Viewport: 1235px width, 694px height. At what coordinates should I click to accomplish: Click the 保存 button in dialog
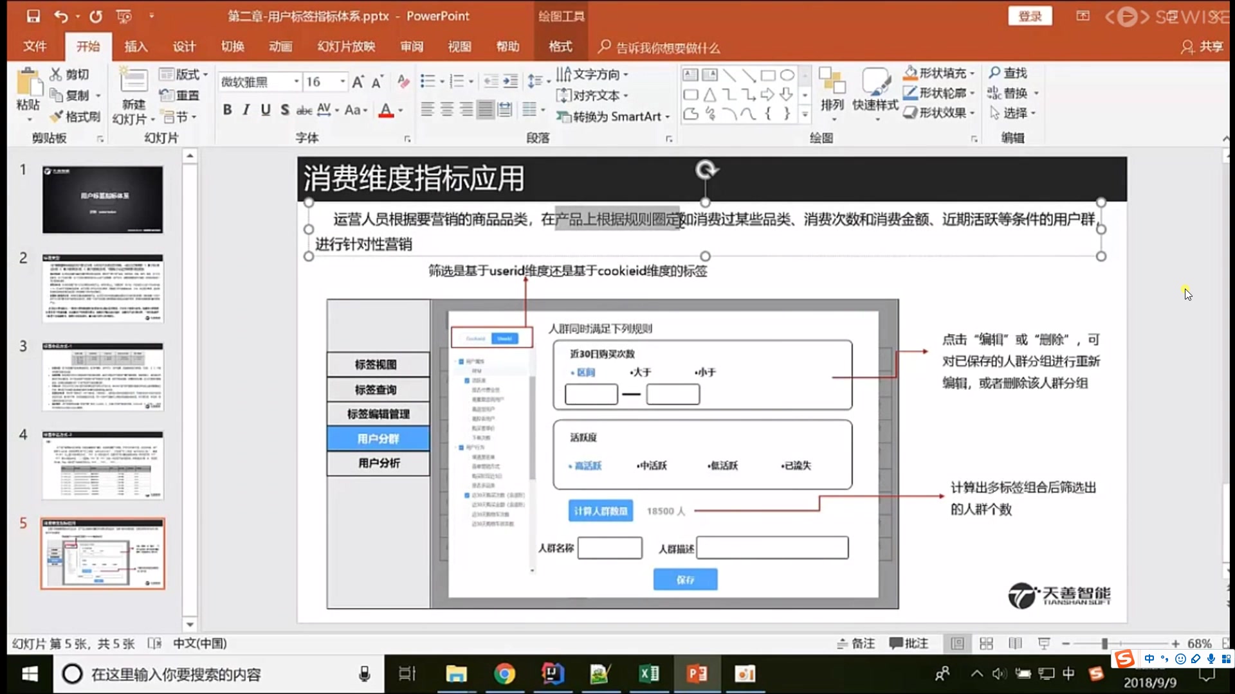click(684, 579)
